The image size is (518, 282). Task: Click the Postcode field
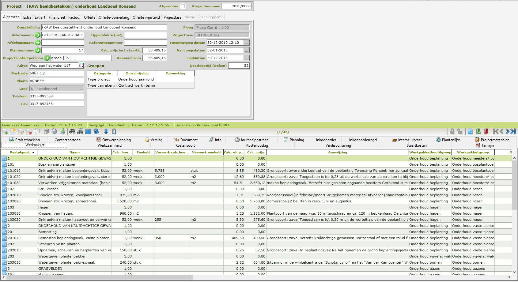pyautogui.click(x=57, y=73)
